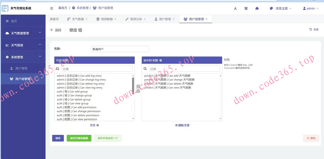This screenshot has height=159, width=324.
Task: Click 首页 in the breadcrumb
Action: 63,8
